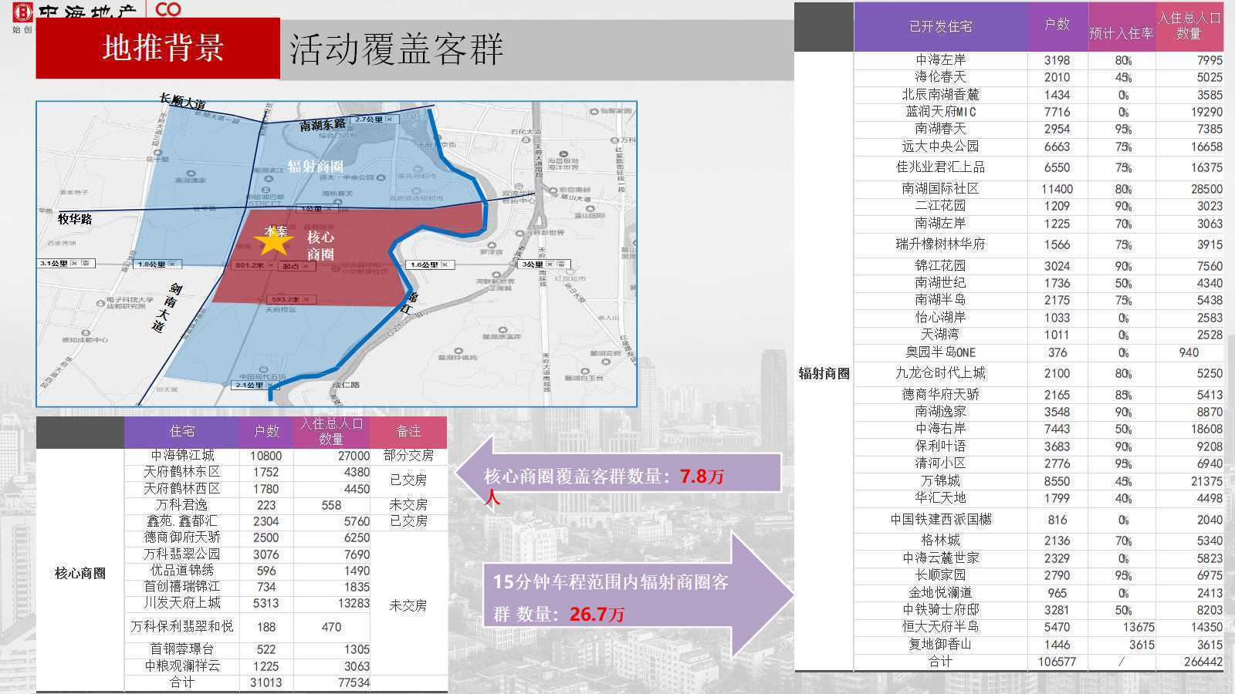Click the 天府鹤林西区 cell
The image size is (1235, 694).
click(182, 489)
